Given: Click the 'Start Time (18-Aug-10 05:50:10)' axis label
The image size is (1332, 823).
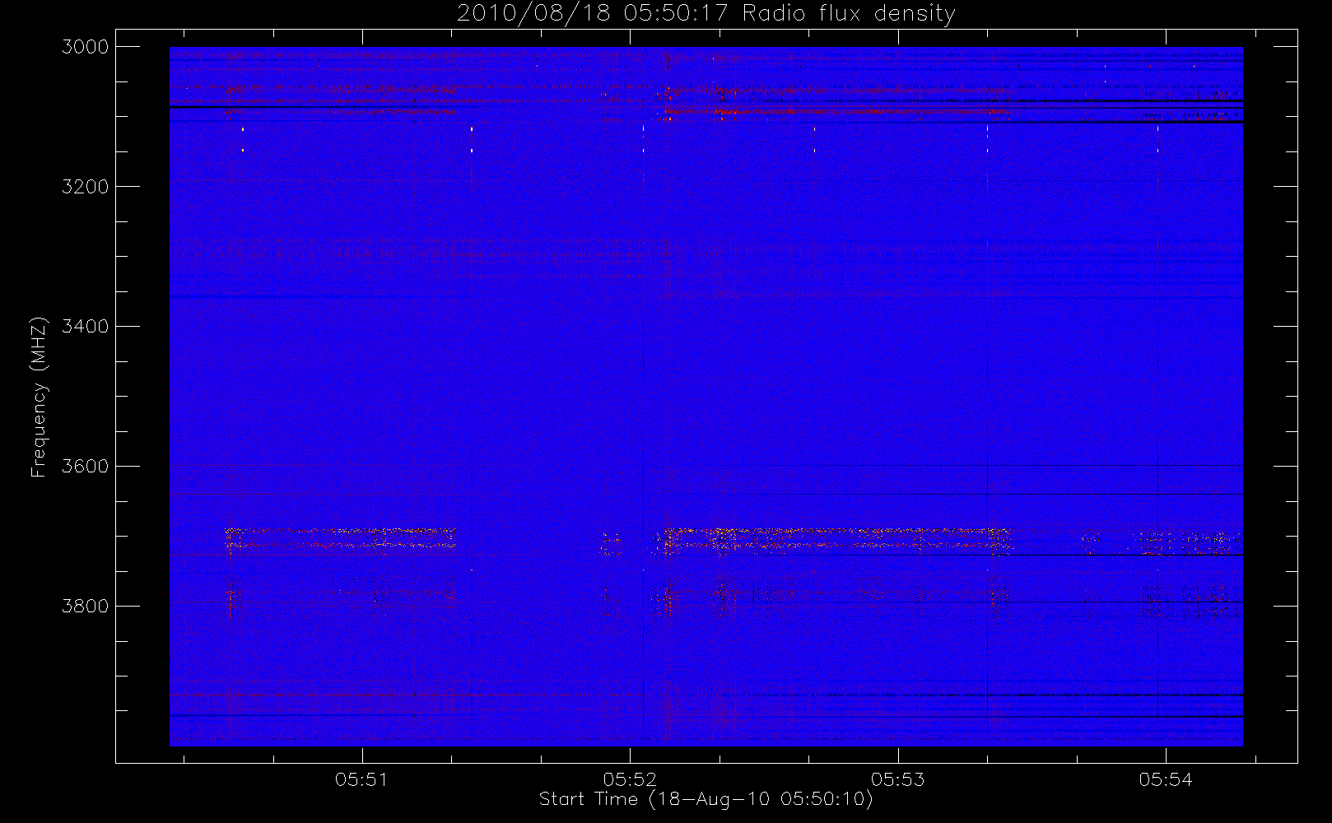Looking at the screenshot, I should coord(706,799).
